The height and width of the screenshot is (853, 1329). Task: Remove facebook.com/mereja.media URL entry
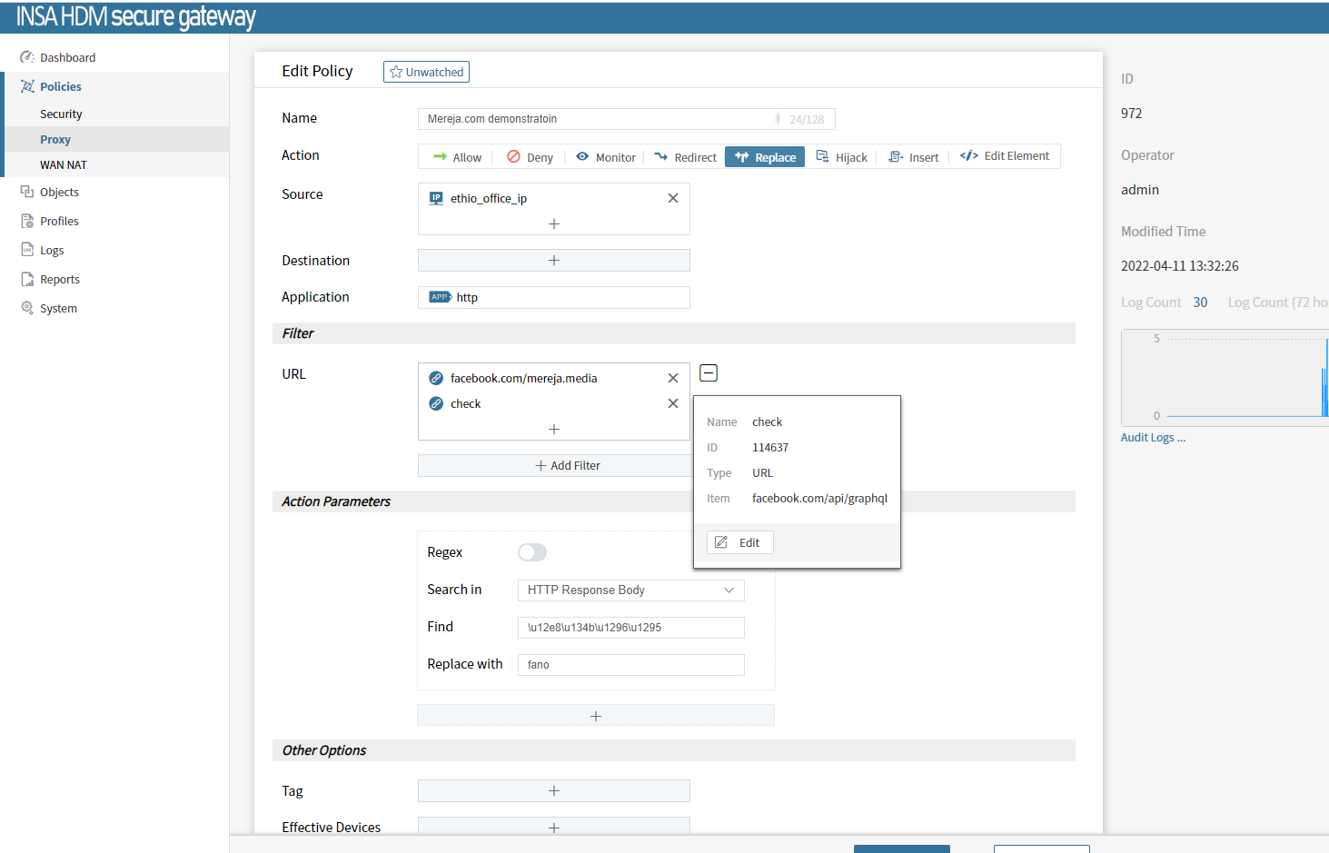(x=673, y=378)
